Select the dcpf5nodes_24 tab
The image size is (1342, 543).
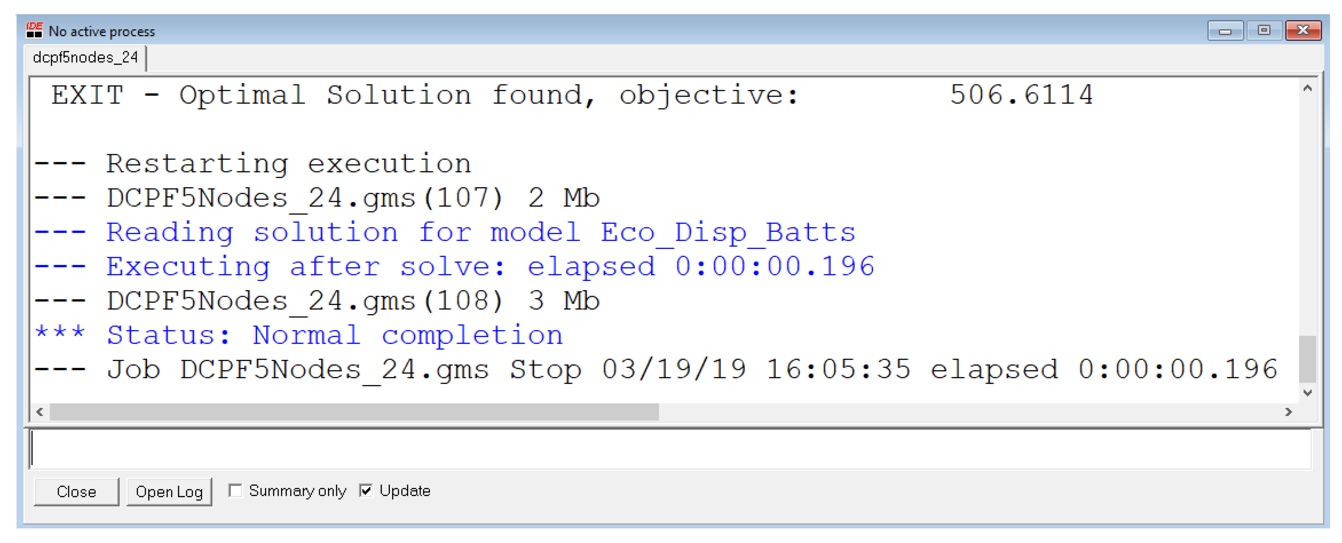click(86, 57)
